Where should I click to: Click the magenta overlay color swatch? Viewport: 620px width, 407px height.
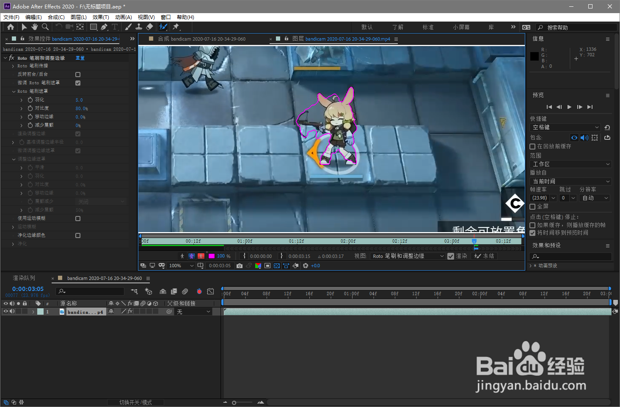212,256
